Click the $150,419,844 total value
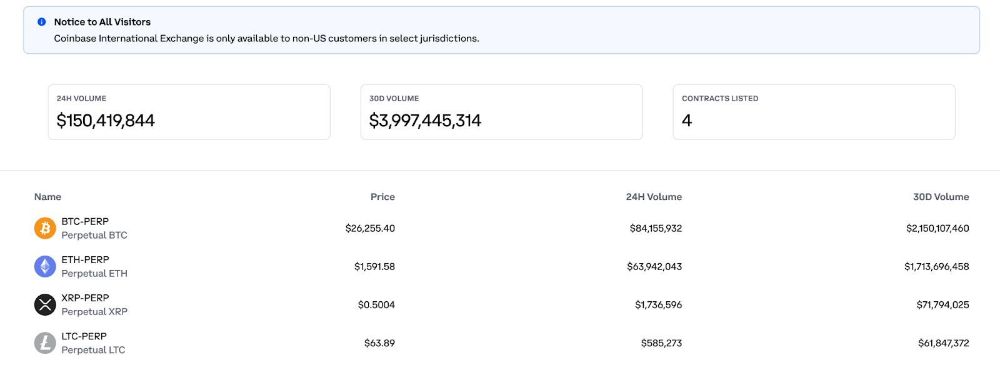1000x390 pixels. 106,120
